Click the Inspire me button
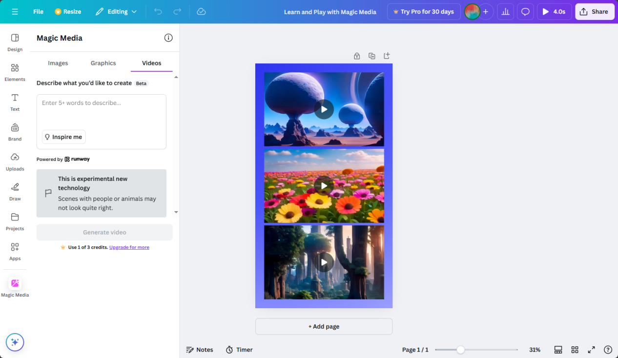618x358 pixels. (63, 137)
